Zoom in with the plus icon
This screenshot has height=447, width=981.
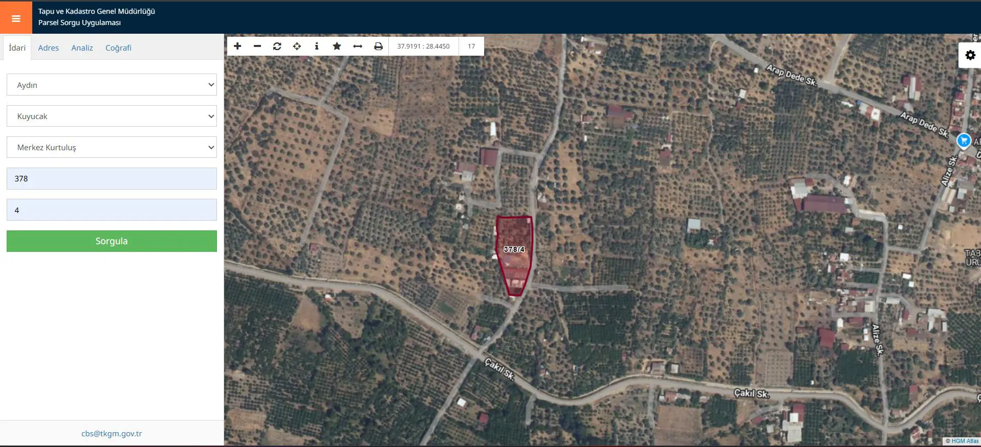(237, 46)
